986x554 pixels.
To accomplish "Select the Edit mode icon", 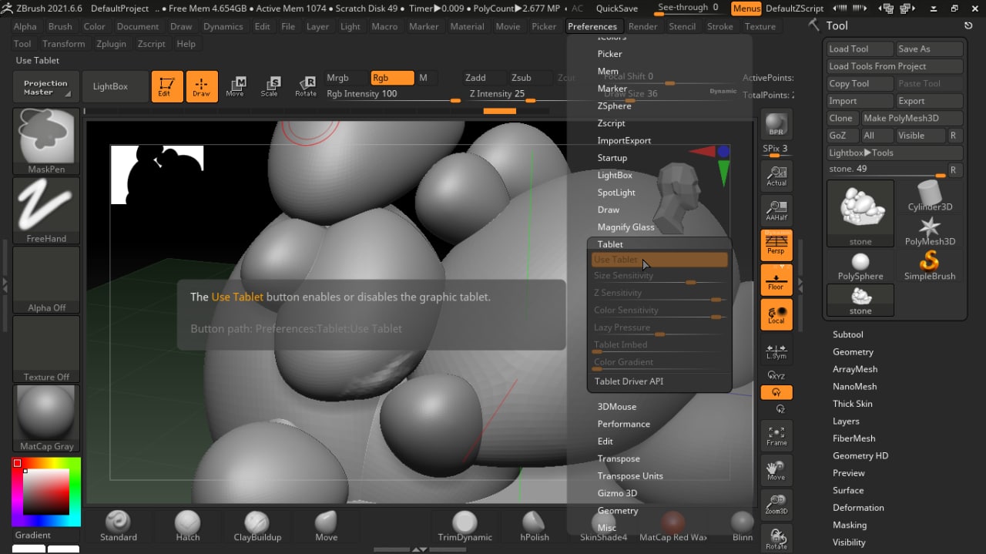I will pos(167,86).
